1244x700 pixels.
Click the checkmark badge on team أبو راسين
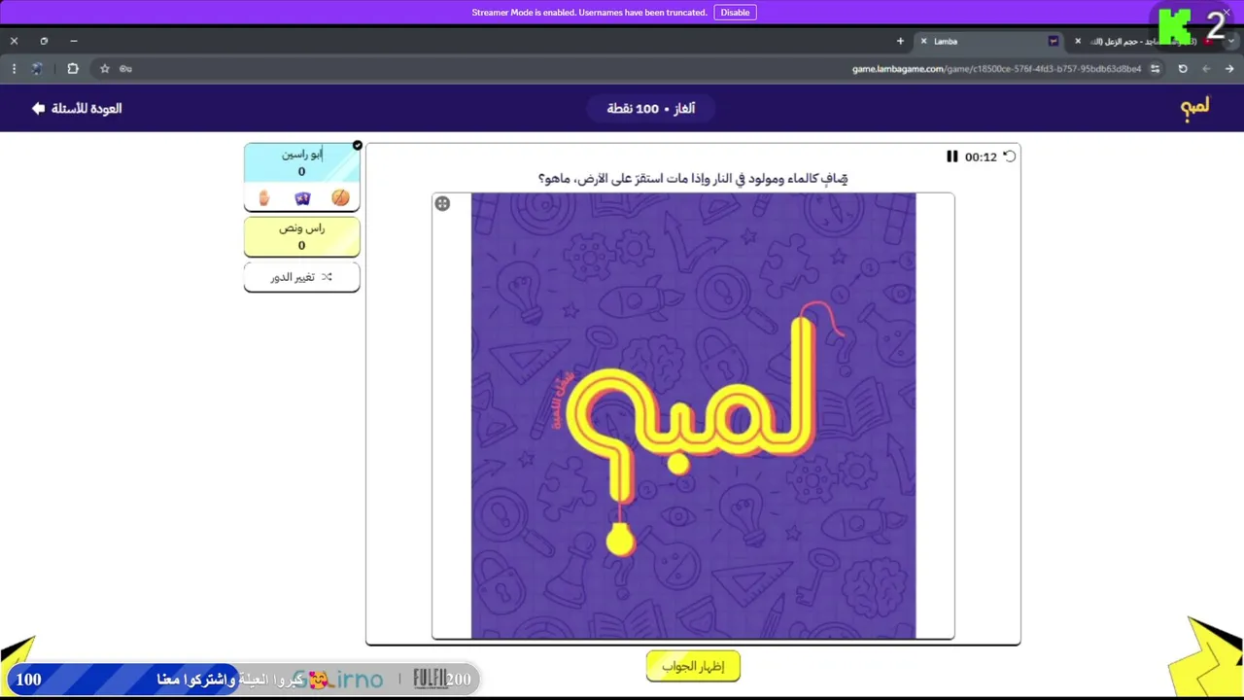[358, 145]
